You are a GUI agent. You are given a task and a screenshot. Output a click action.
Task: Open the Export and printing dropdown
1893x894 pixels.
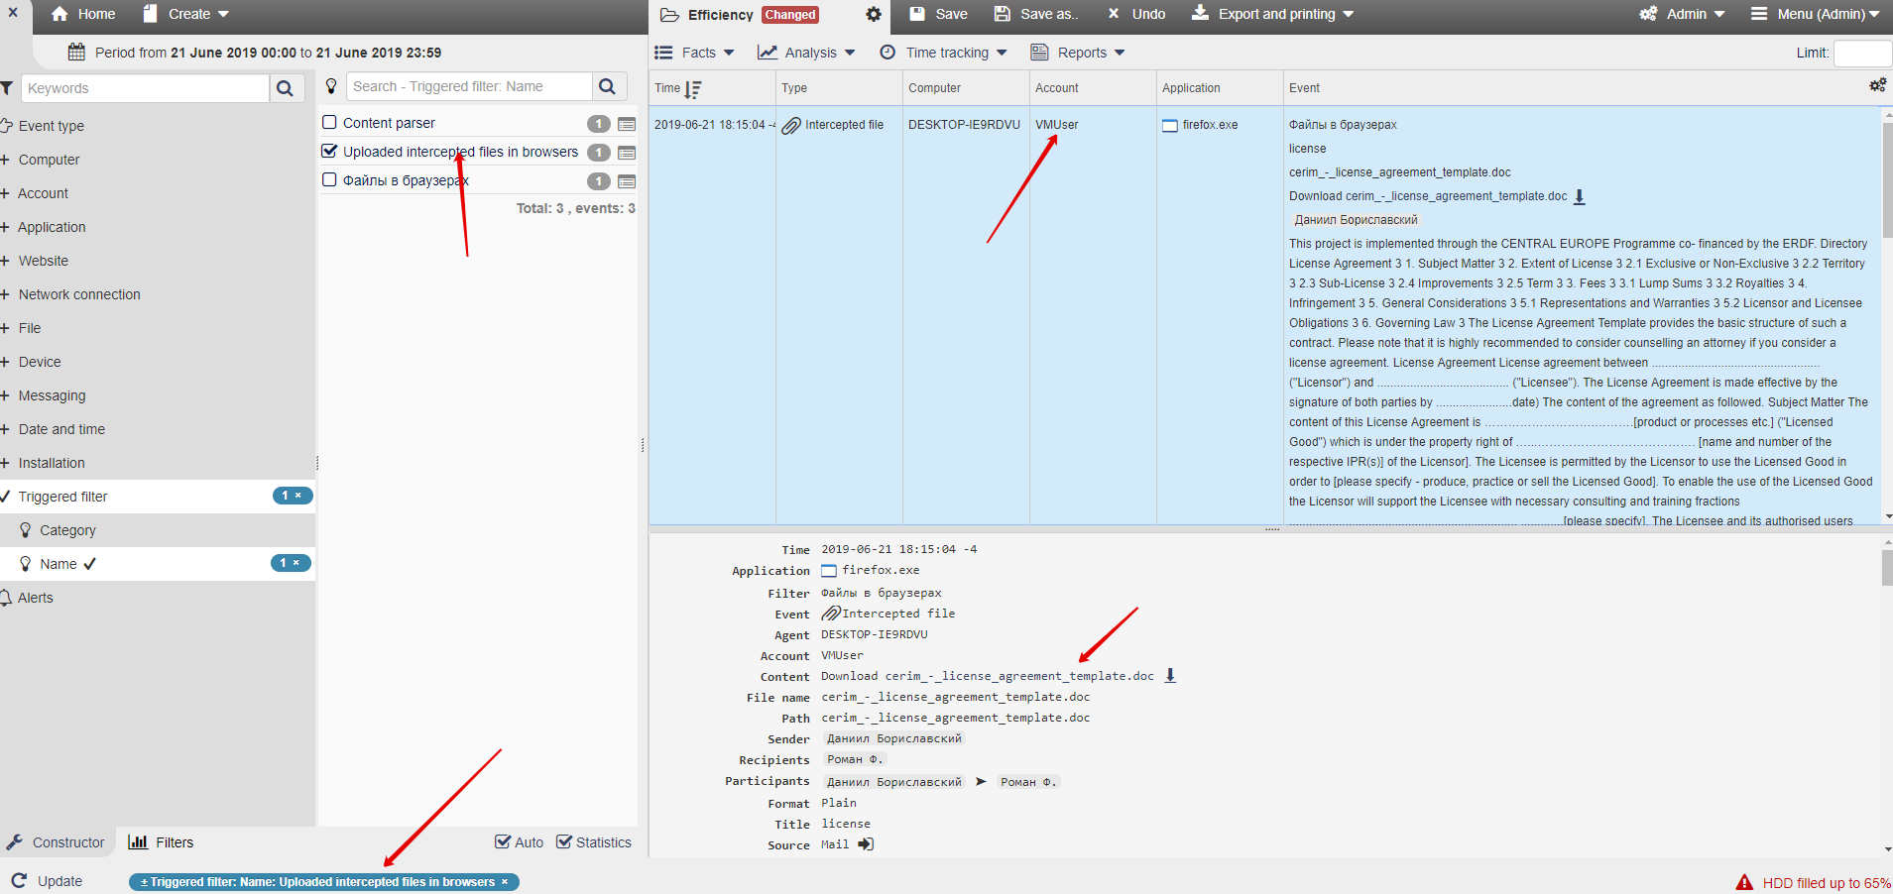(x=1273, y=14)
